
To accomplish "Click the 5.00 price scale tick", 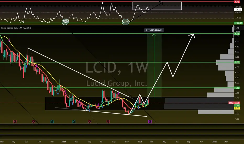I will click(237, 83).
